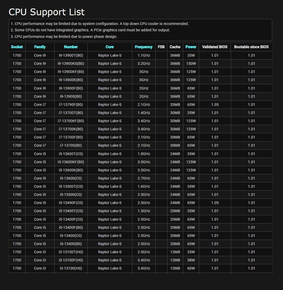This screenshot has height=290, width=283.
Task: Click the i7-13790F(B0) model number
Action: coord(71,104)
